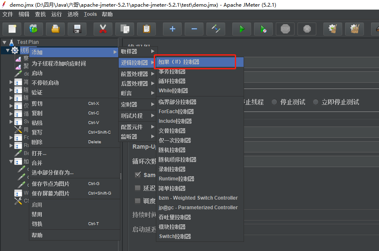Image resolution: width=379 pixels, height=251 pixels.
Task: Click the Cut scissors icon
Action: (x=103, y=29)
